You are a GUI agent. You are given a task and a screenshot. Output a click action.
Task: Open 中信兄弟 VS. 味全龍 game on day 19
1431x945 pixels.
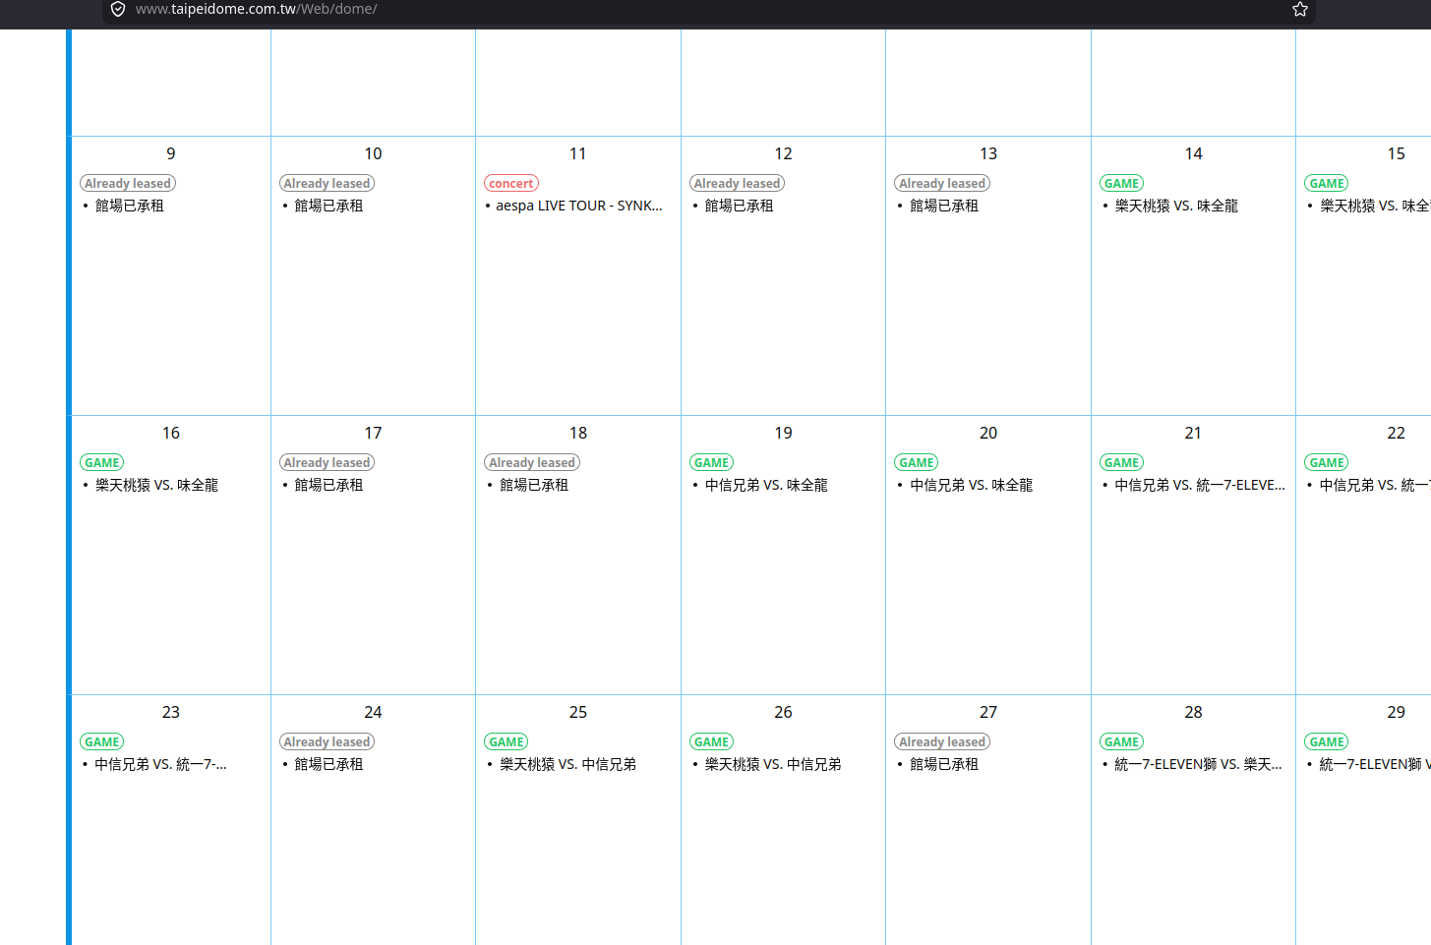tap(766, 485)
